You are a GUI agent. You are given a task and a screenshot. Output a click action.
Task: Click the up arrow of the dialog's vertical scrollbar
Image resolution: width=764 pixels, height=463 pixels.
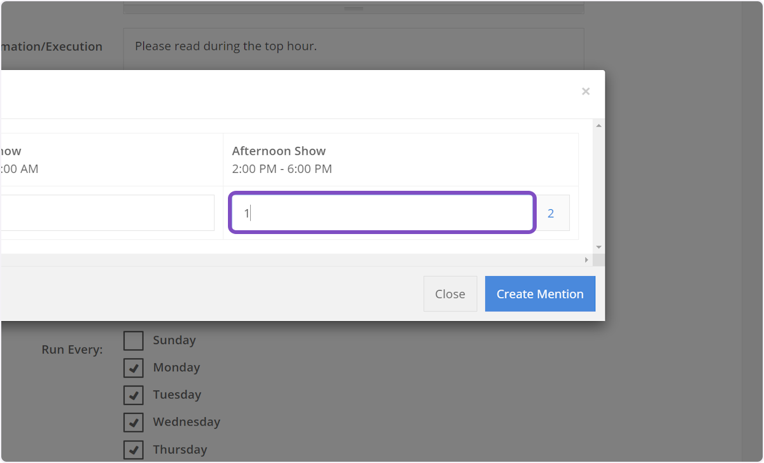598,125
